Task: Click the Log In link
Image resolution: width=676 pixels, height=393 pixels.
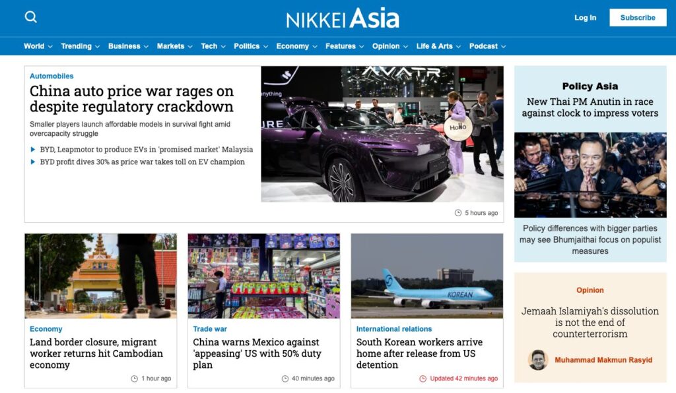Action: pyautogui.click(x=585, y=18)
